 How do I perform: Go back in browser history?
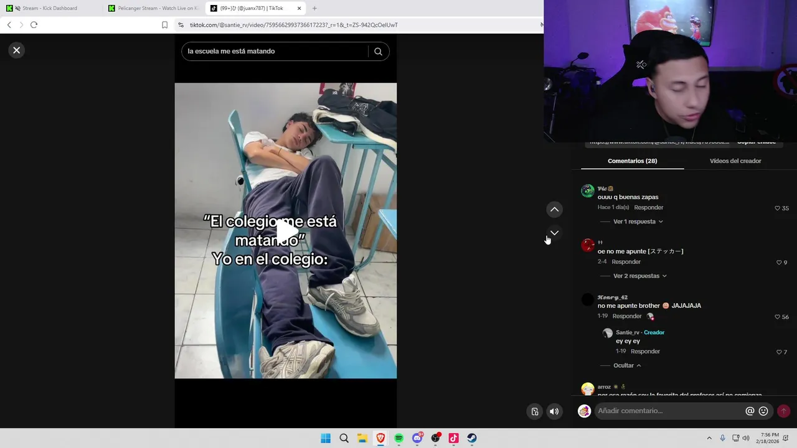tap(9, 25)
